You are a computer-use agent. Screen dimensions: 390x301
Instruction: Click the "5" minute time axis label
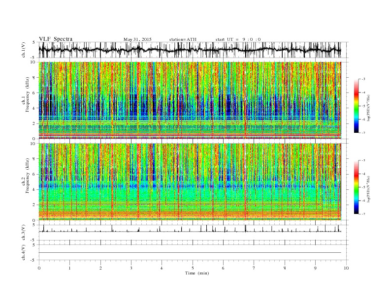[x=193, y=268]
